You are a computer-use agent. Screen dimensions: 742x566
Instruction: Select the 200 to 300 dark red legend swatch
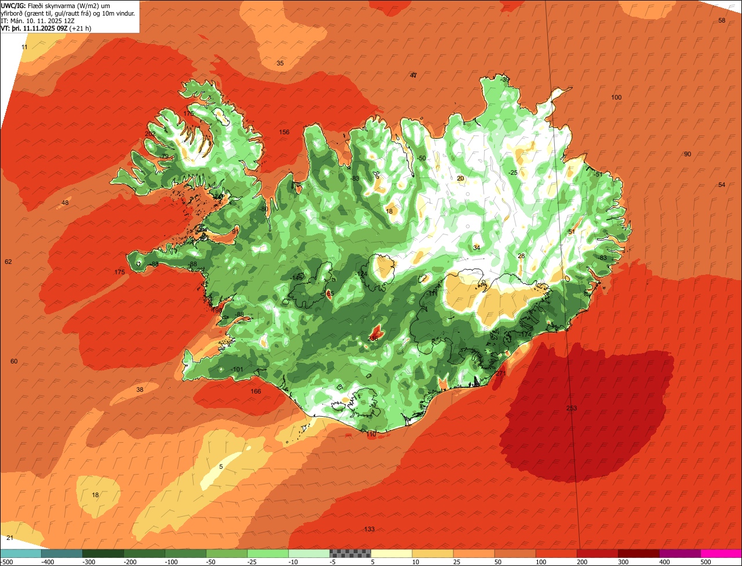coord(598,553)
